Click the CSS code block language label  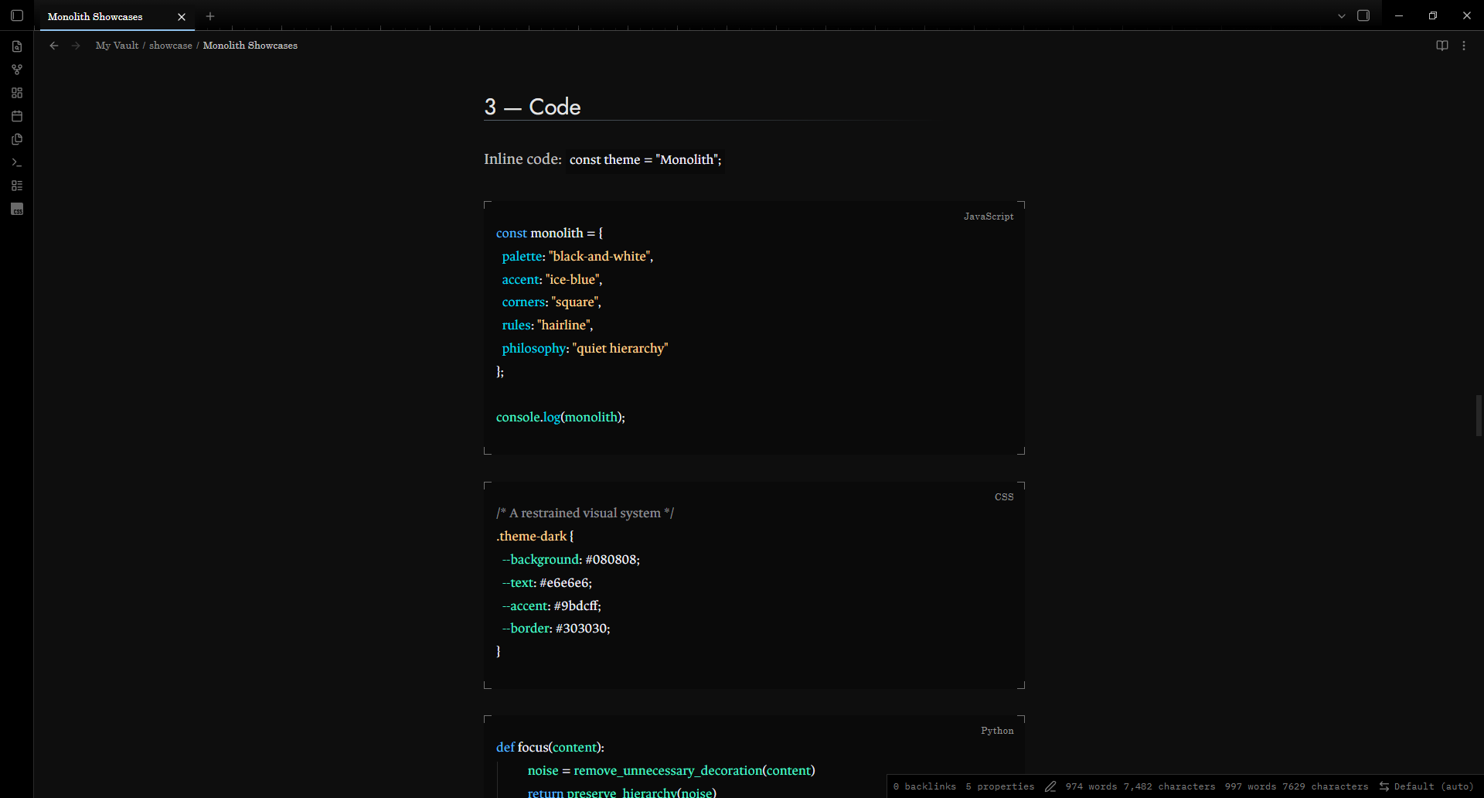(1004, 497)
